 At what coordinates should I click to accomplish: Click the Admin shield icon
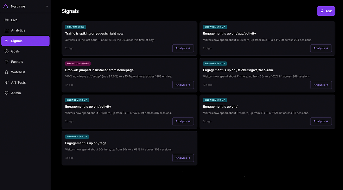click(x=7, y=93)
